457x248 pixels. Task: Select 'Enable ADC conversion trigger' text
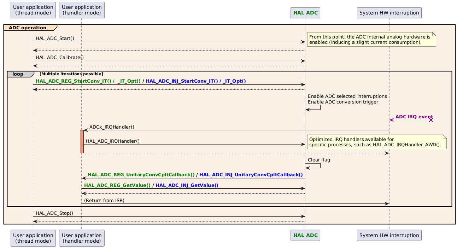343,102
